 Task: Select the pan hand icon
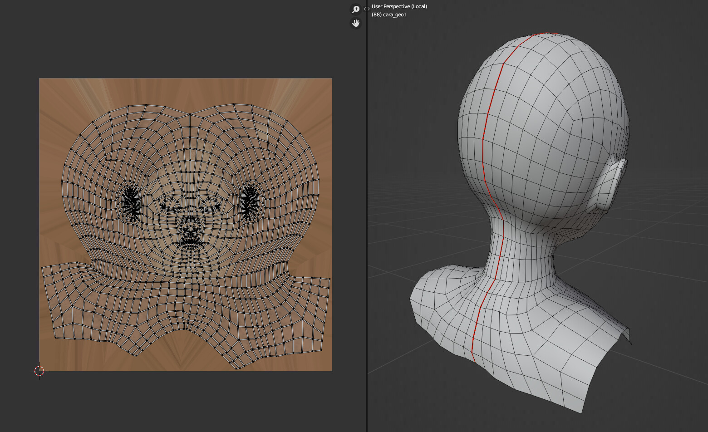[356, 23]
